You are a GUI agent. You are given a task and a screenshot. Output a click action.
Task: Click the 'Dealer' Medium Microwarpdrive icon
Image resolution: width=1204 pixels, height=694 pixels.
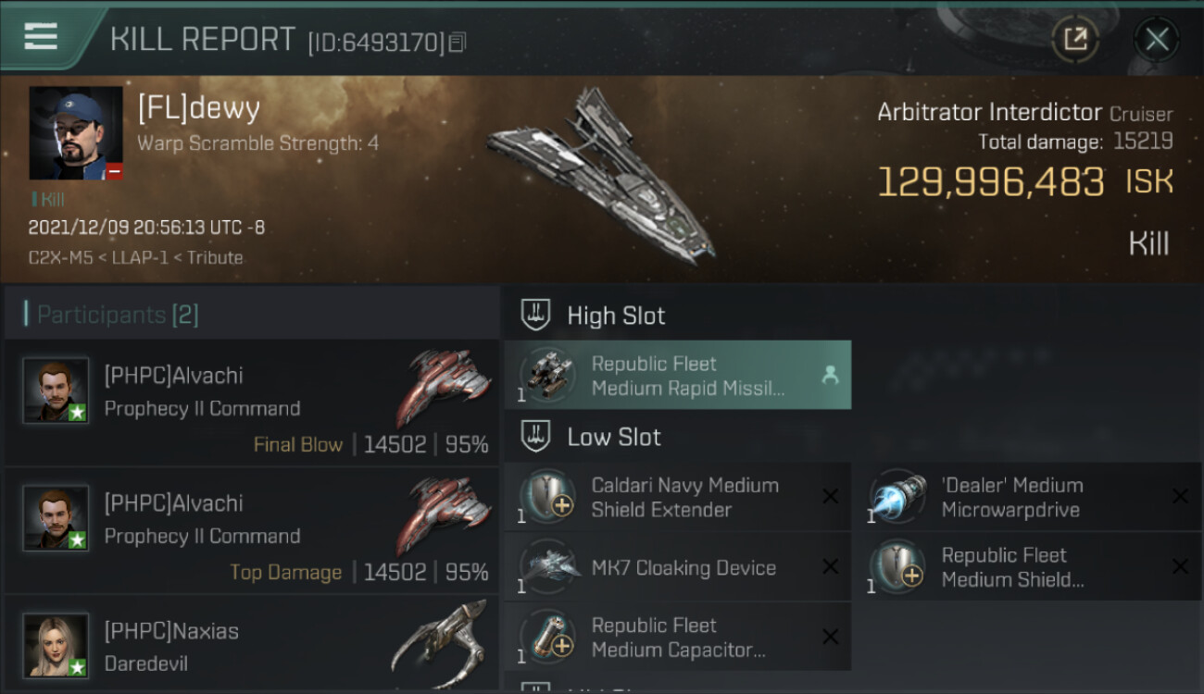pos(897,497)
